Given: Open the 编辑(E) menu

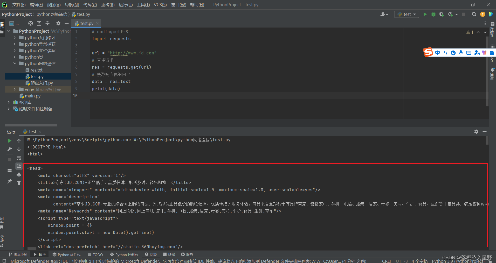Looking at the screenshot, I should point(36,5).
